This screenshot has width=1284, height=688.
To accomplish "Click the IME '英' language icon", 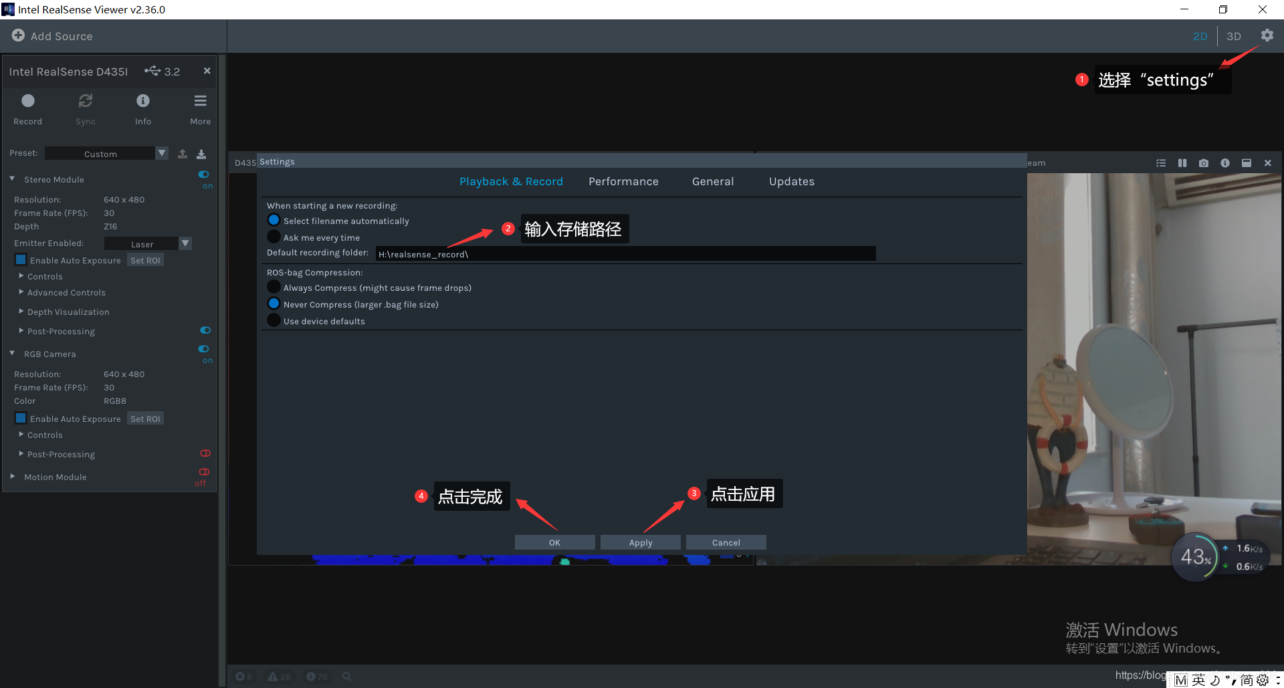I will tap(1198, 680).
